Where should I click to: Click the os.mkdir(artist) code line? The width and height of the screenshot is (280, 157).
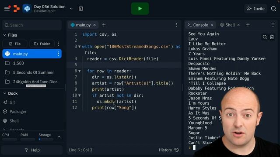click(x=116, y=102)
